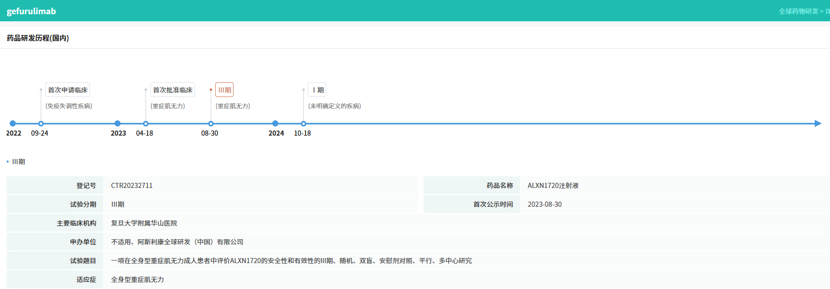Viewport: 830px width, 289px height.
Task: Click the 2024 year dot on timeline
Action: 275,123
